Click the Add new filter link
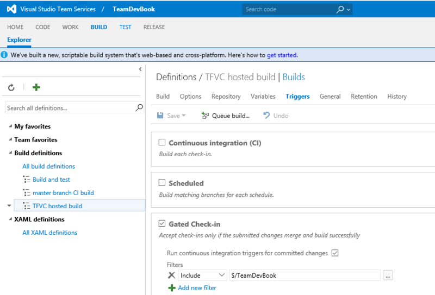 pos(197,288)
